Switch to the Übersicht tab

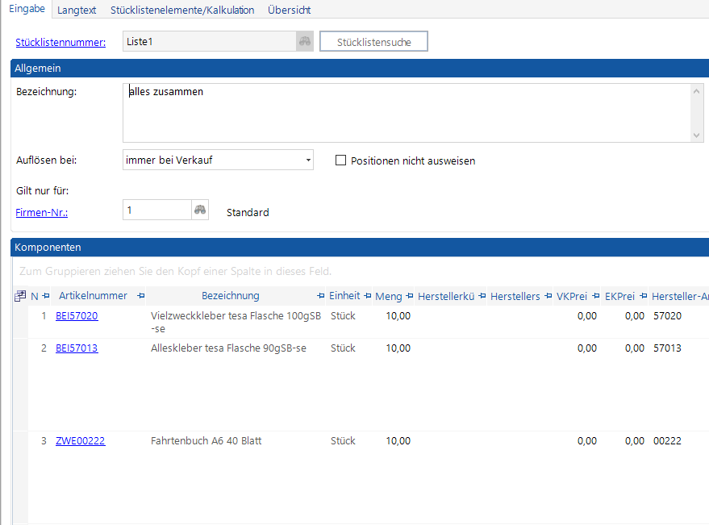click(289, 10)
